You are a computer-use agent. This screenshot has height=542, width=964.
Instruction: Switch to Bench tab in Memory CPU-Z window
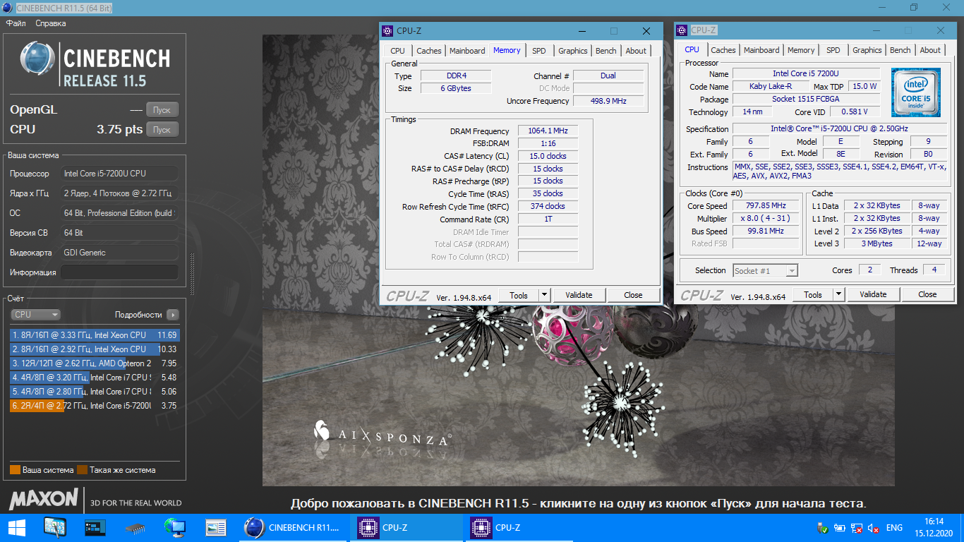606,51
